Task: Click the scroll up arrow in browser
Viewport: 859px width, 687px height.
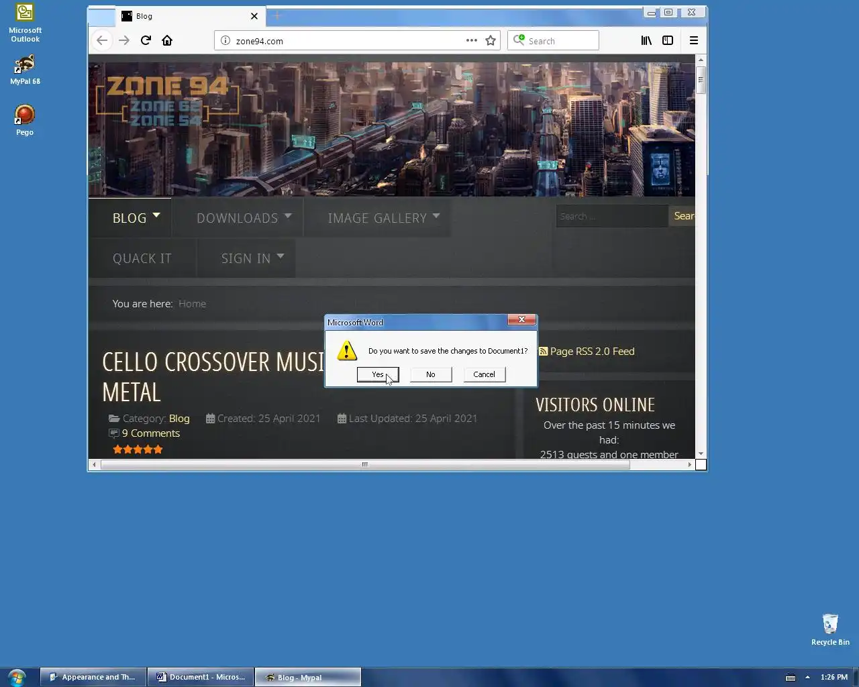Action: tap(701, 60)
